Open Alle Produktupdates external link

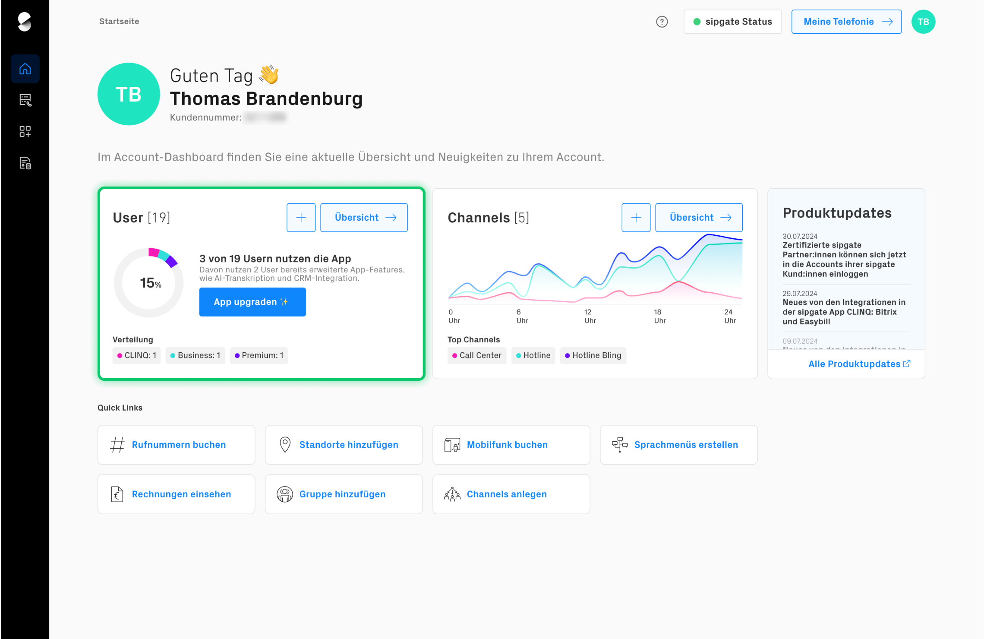coord(858,364)
